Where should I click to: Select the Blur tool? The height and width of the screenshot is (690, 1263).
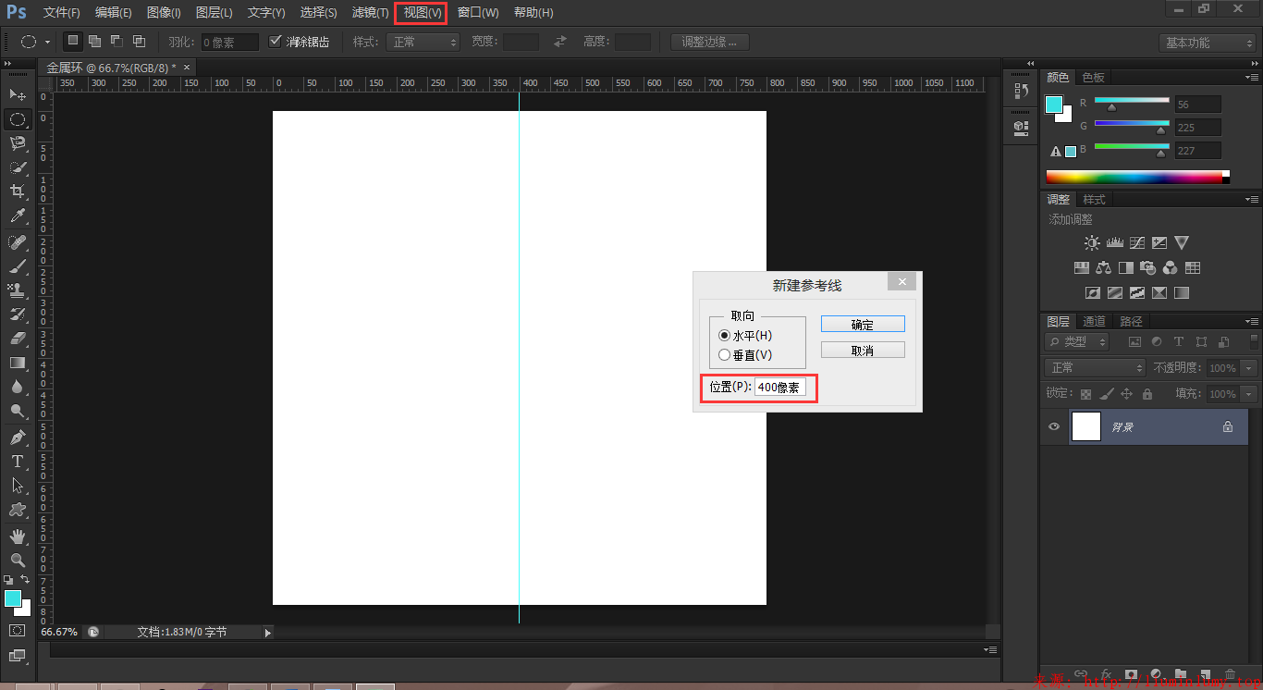18,387
